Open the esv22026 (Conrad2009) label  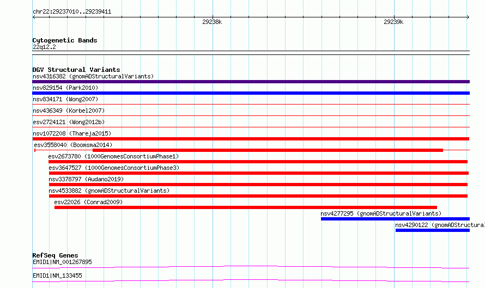[88, 202]
